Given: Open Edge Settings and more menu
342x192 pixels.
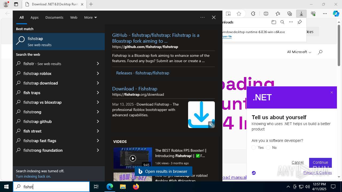Looking at the screenshot, I should click(325, 14).
